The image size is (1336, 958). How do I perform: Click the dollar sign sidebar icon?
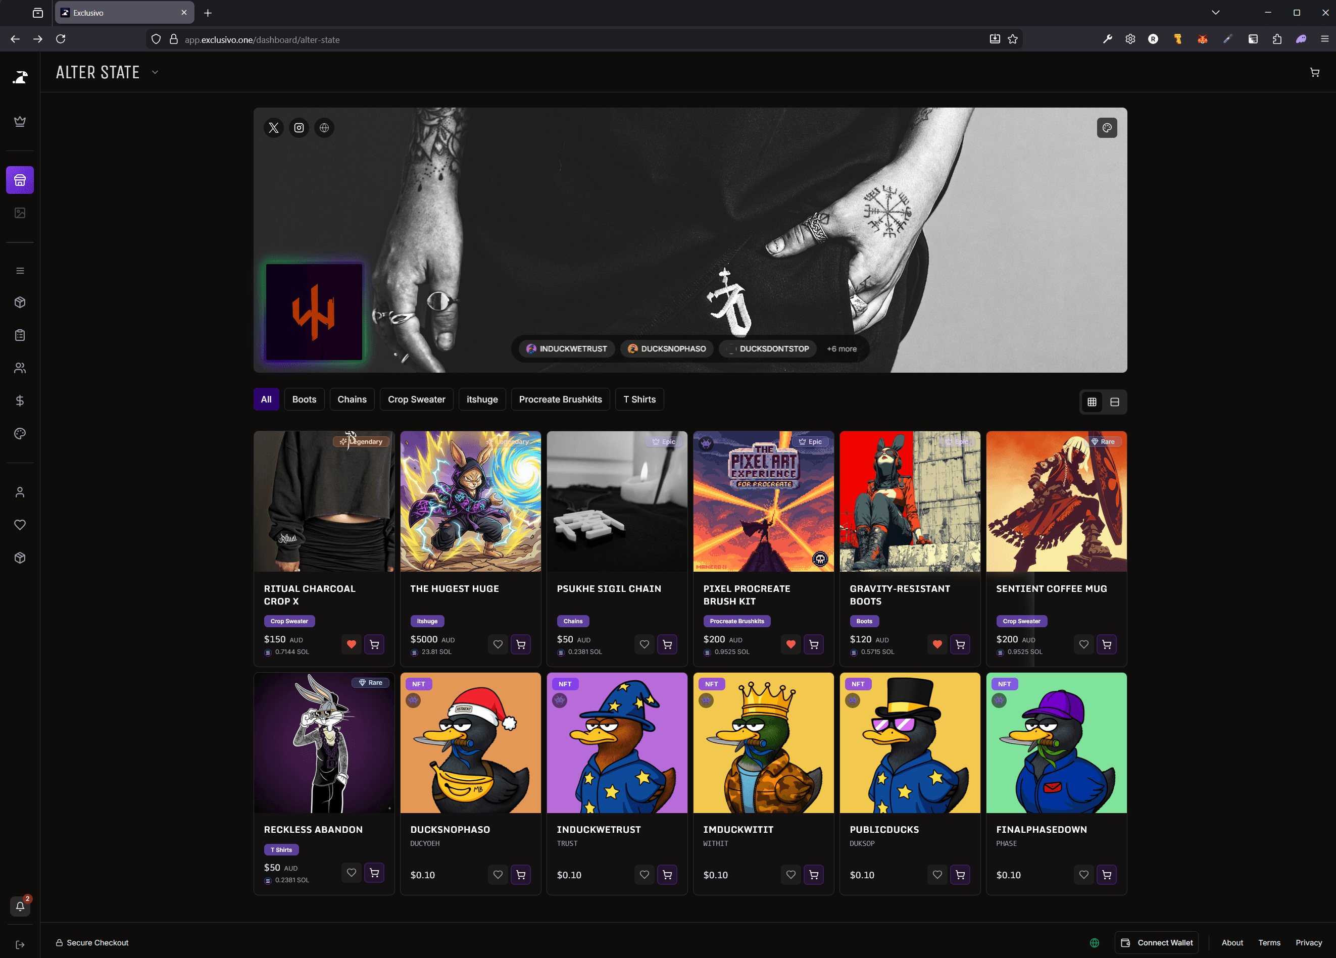tap(20, 401)
